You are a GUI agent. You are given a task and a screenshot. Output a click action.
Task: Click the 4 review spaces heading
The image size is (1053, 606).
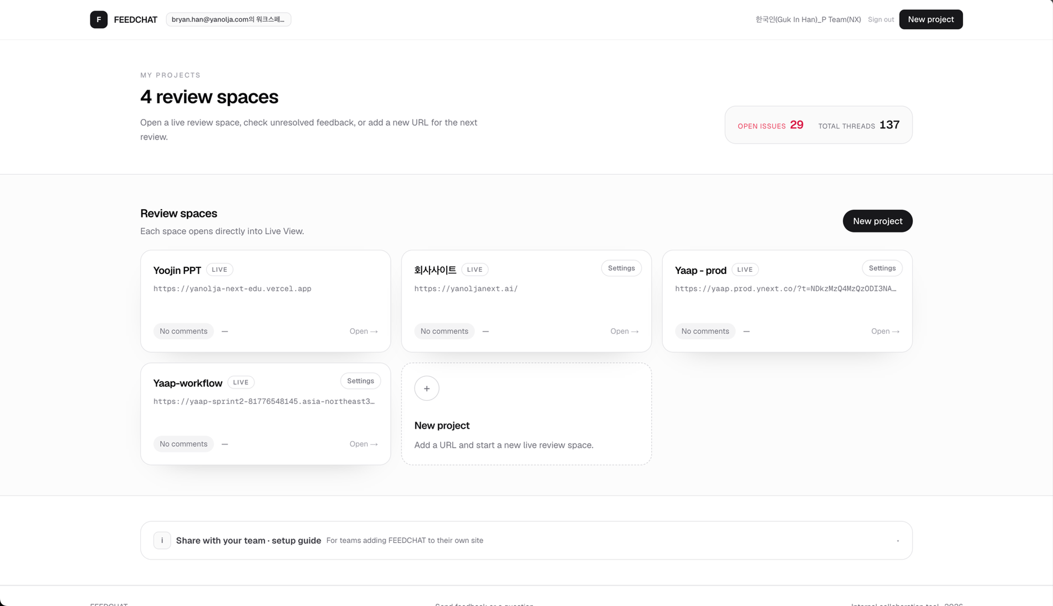(x=209, y=97)
